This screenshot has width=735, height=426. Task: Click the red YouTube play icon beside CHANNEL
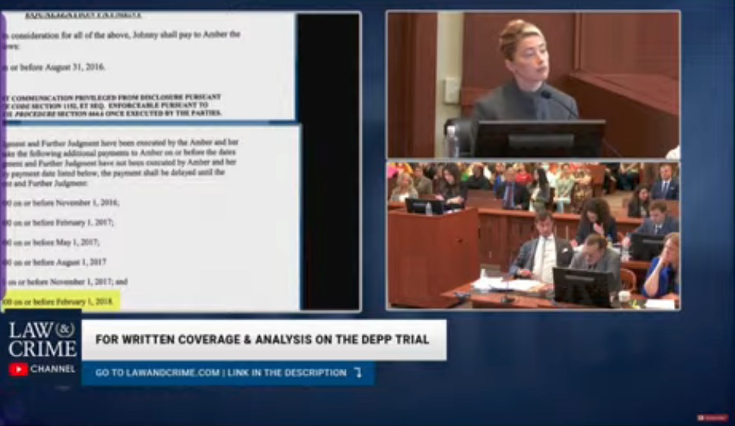[18, 370]
